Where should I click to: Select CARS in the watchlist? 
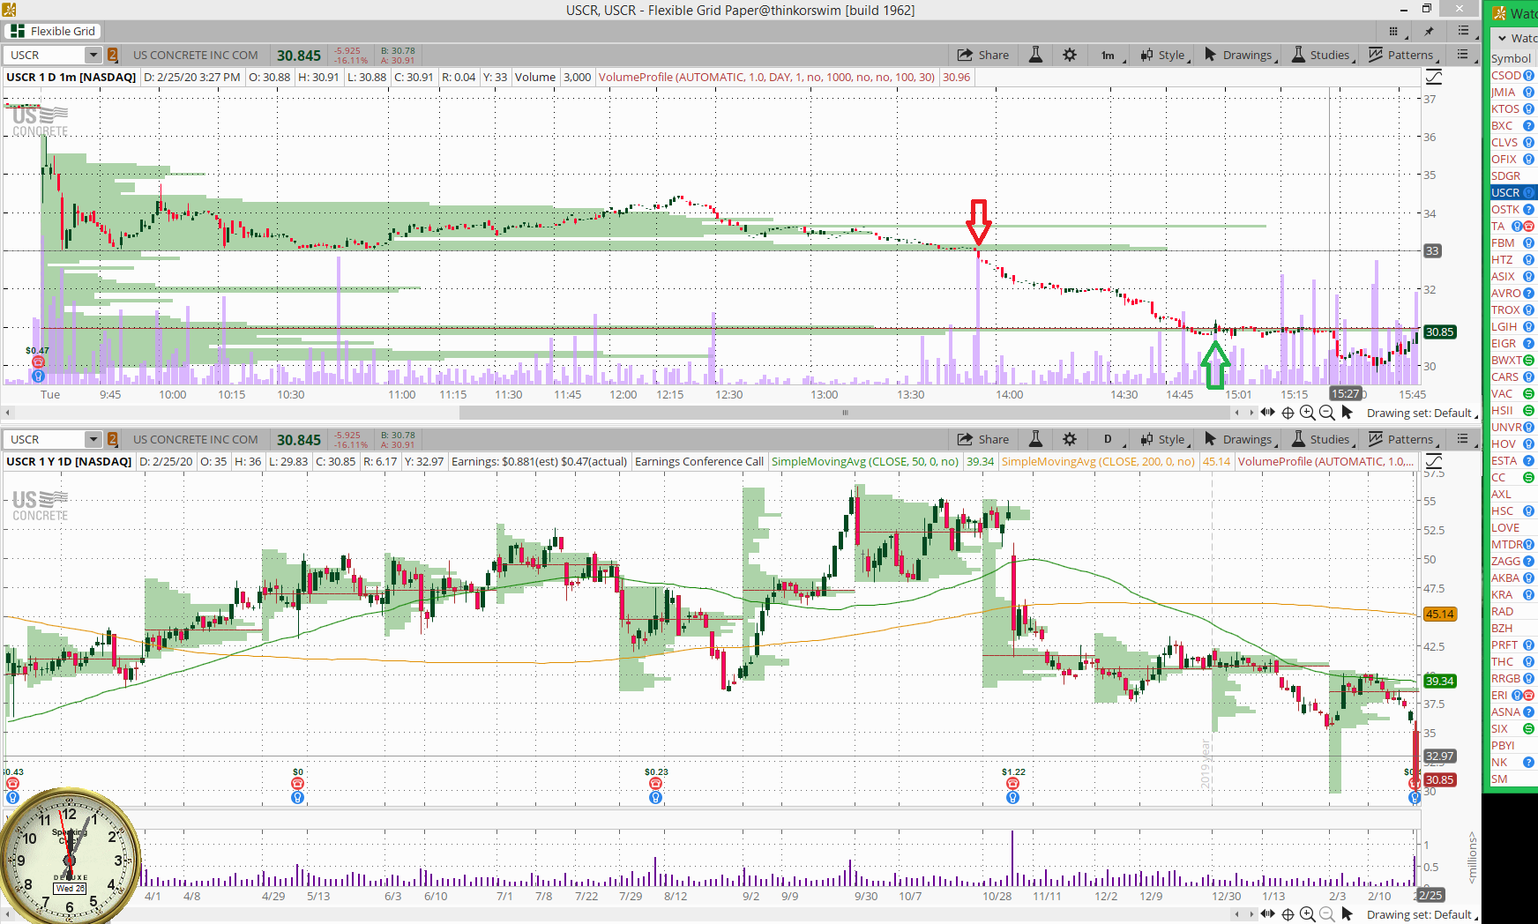(1505, 377)
